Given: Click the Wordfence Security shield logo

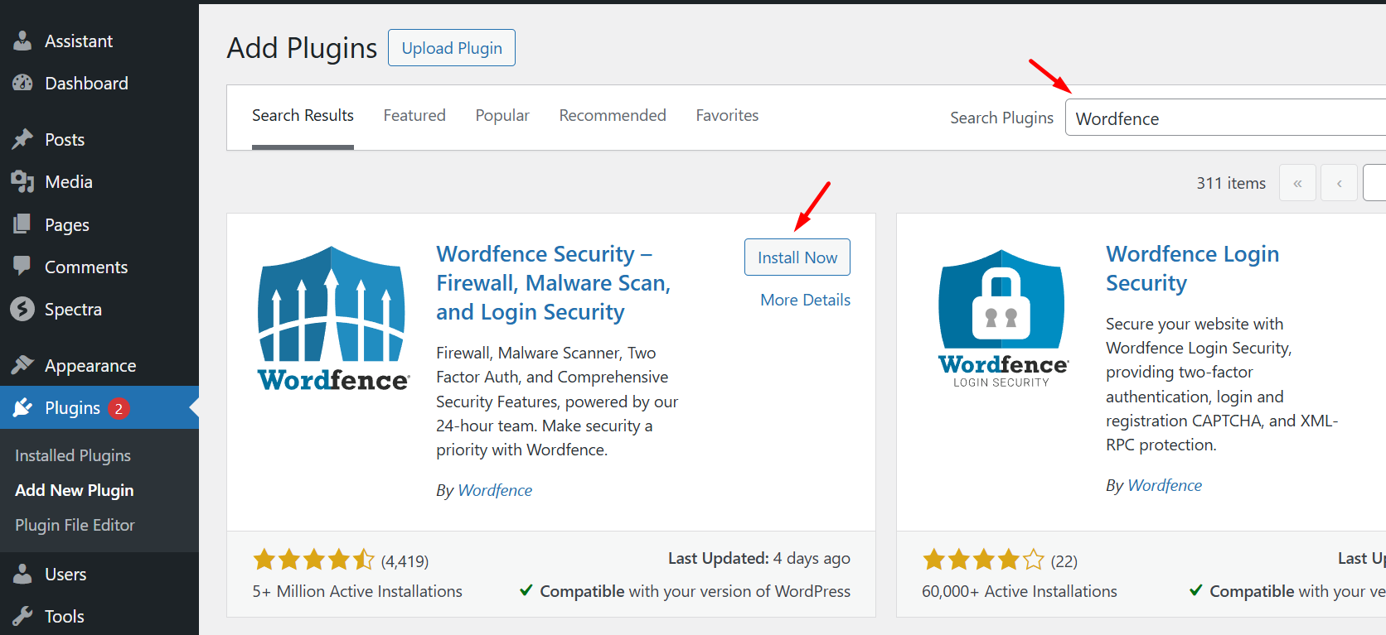Looking at the screenshot, I should pos(332,319).
